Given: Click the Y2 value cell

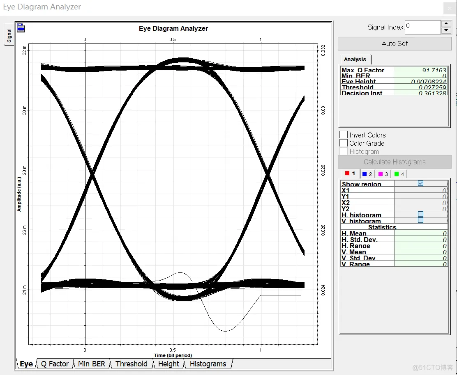Looking at the screenshot, I should (420, 208).
